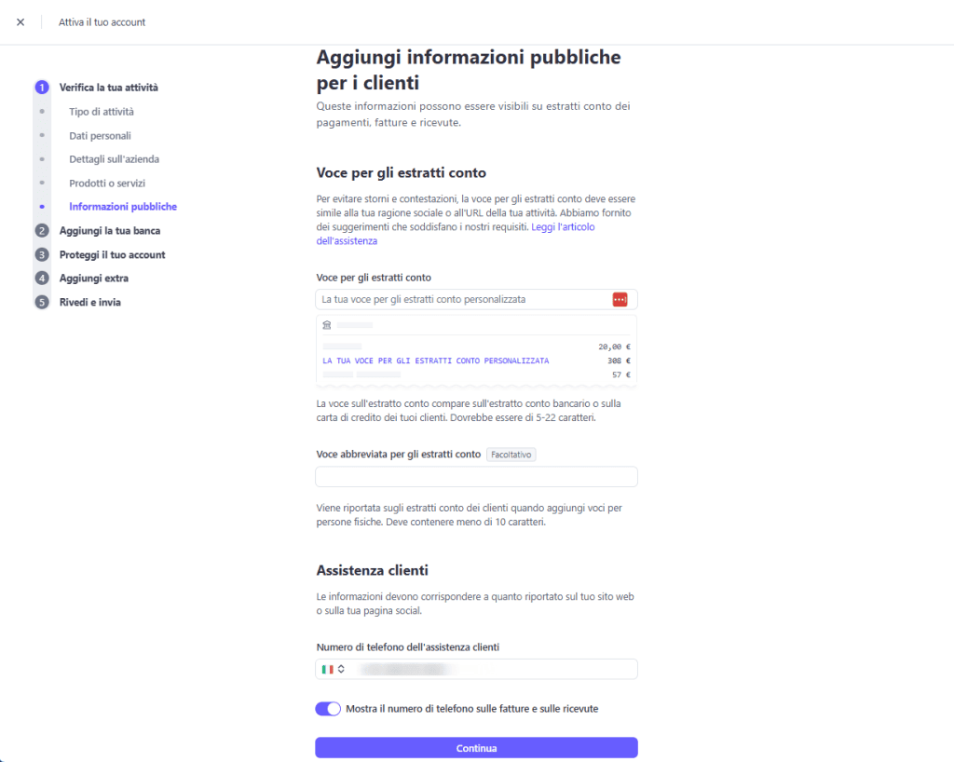This screenshot has width=954, height=762.
Task: Select the step 1 circle Verifica la tua attività
Action: 41,87
